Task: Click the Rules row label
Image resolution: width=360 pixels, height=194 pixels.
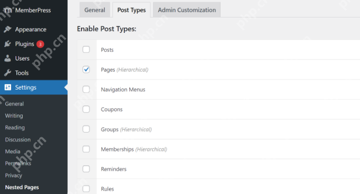Action: coord(107,189)
